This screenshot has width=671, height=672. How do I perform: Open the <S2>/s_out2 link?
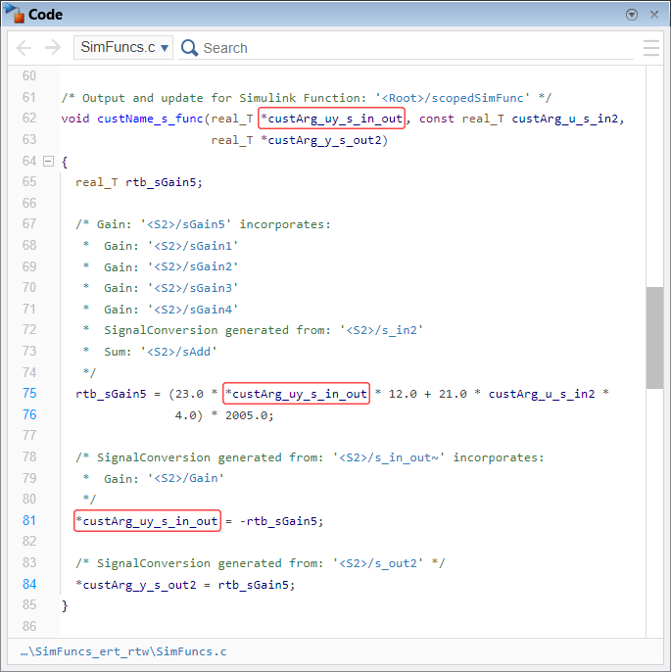pyautogui.click(x=378, y=563)
